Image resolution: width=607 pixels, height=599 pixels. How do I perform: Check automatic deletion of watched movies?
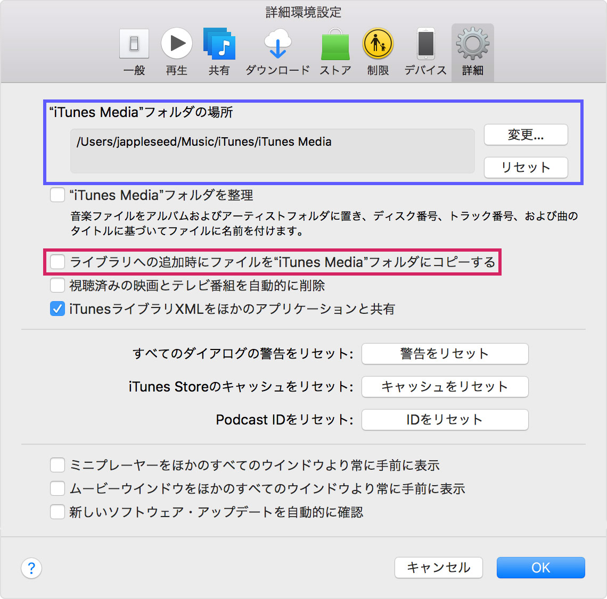click(x=57, y=285)
